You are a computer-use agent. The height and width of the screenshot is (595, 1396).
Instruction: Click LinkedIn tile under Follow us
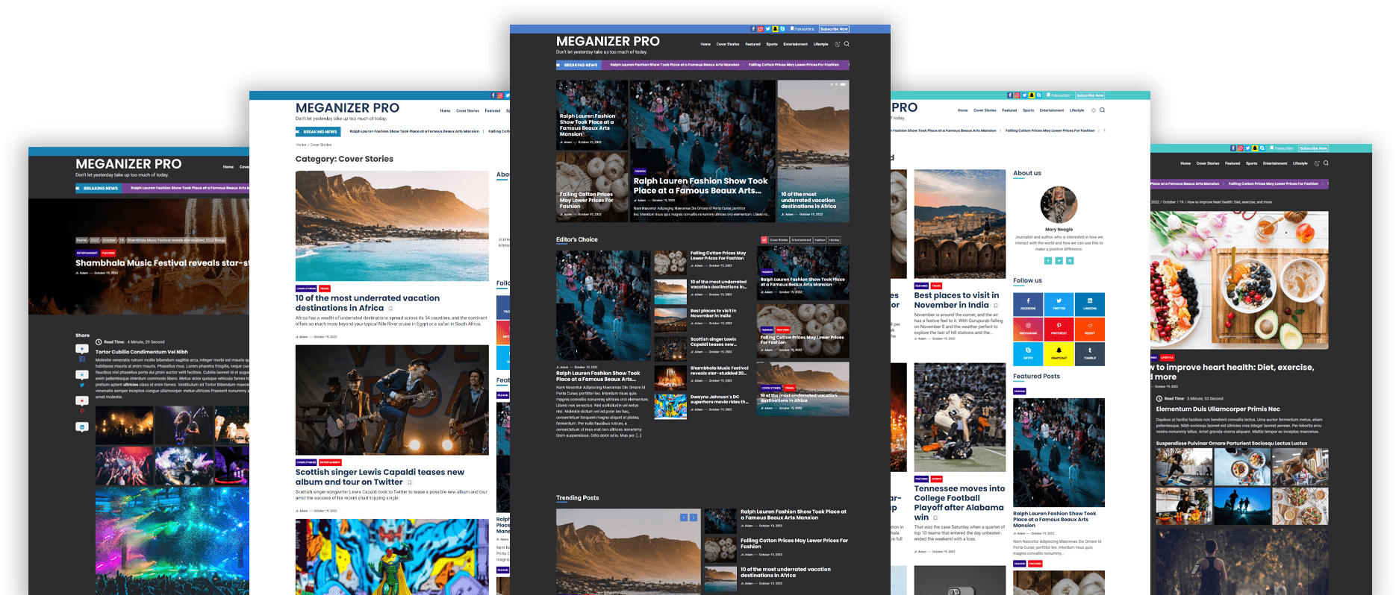pyautogui.click(x=1090, y=304)
